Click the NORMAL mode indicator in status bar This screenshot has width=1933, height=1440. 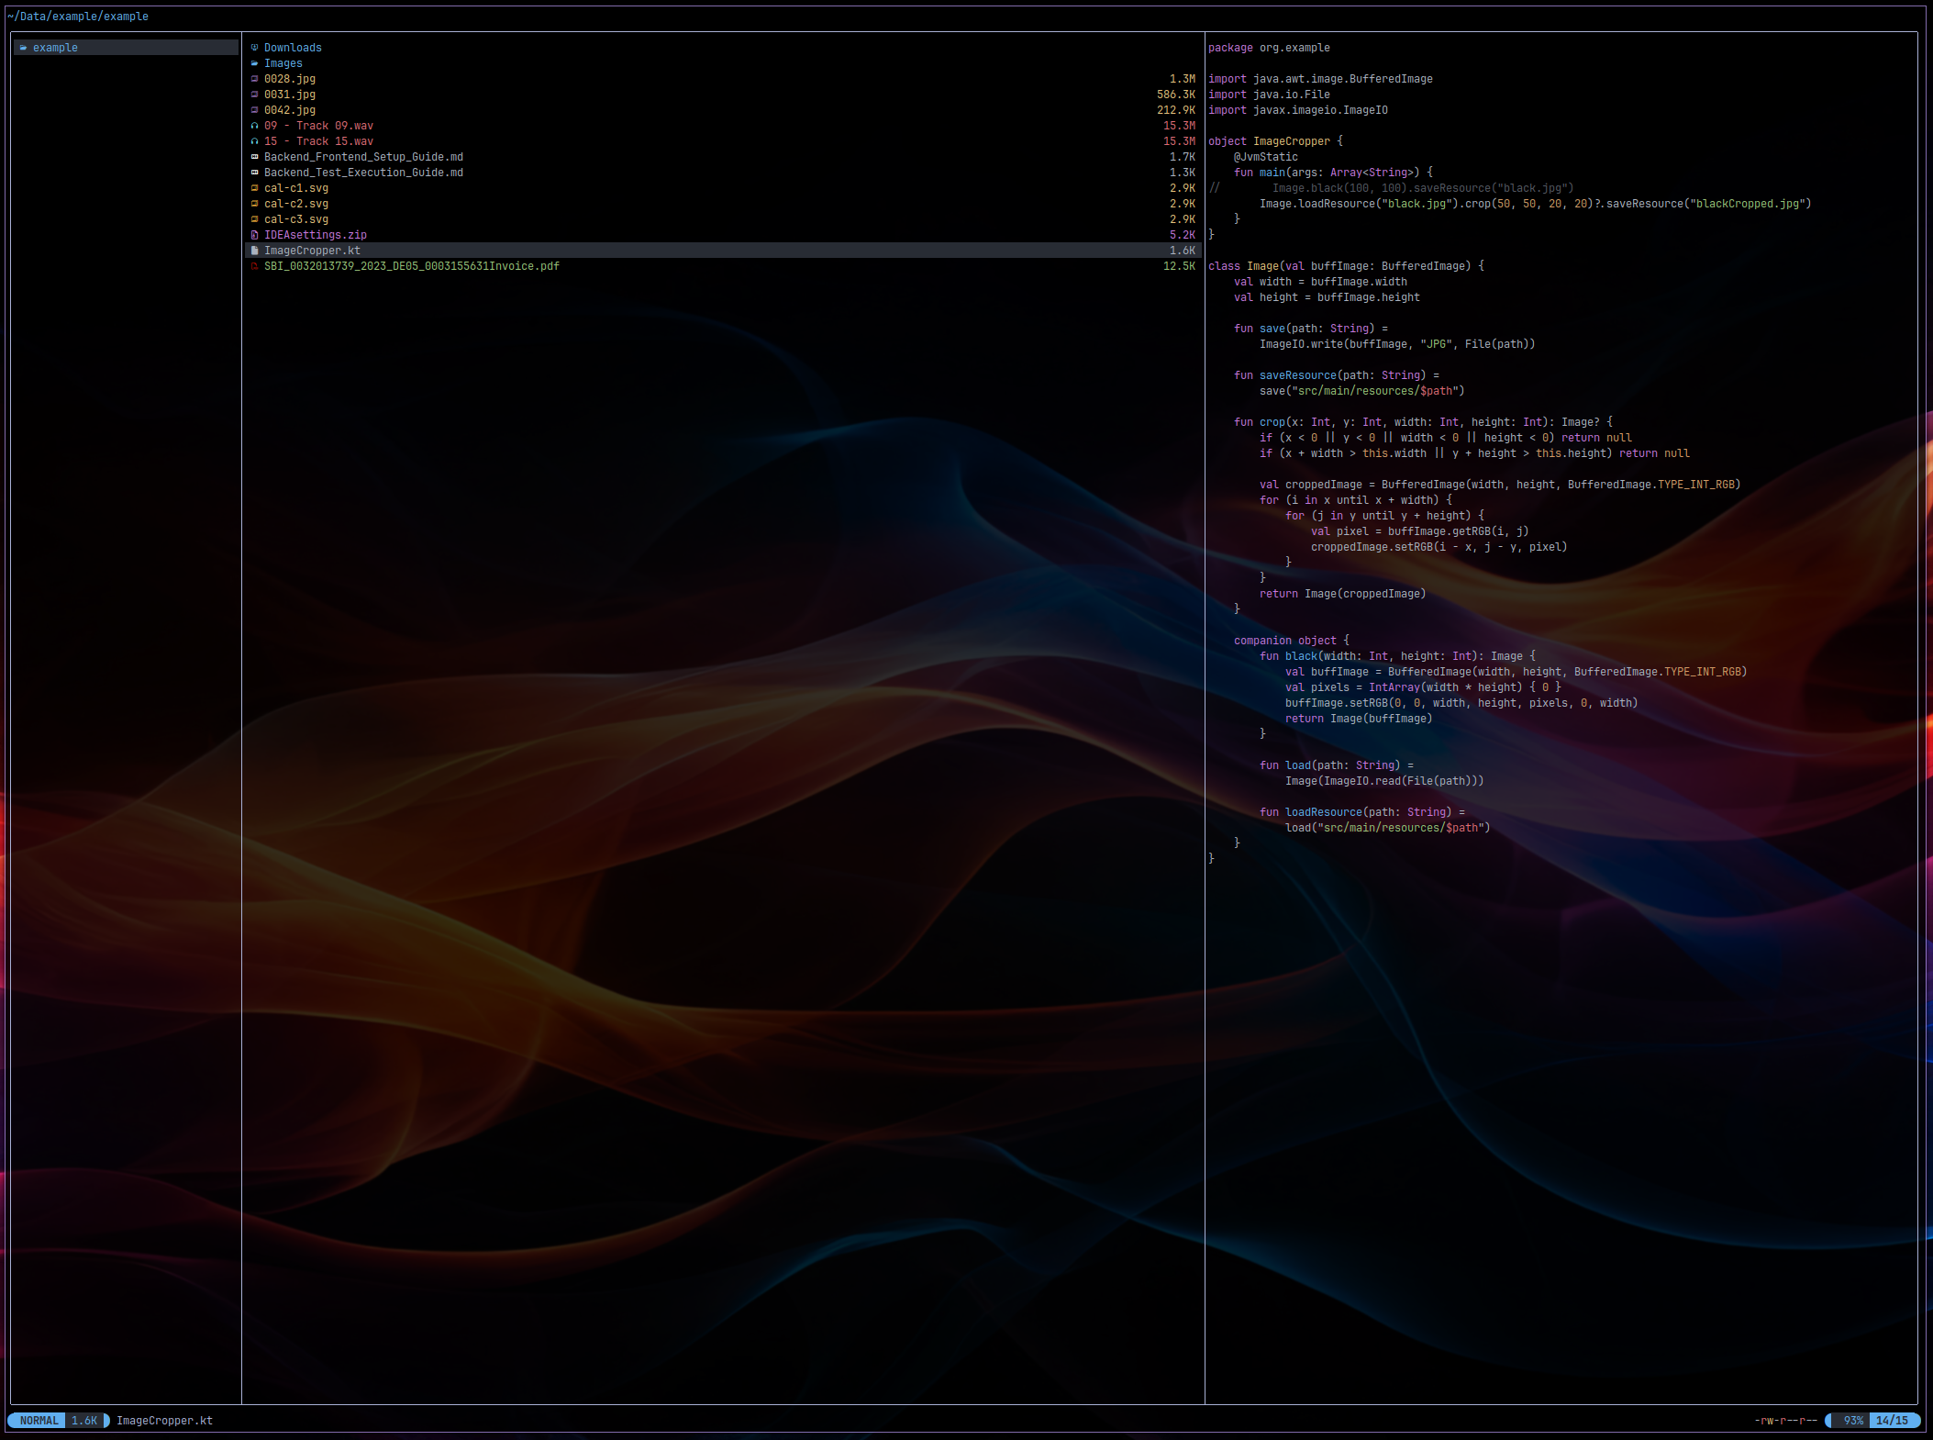pyautogui.click(x=39, y=1421)
